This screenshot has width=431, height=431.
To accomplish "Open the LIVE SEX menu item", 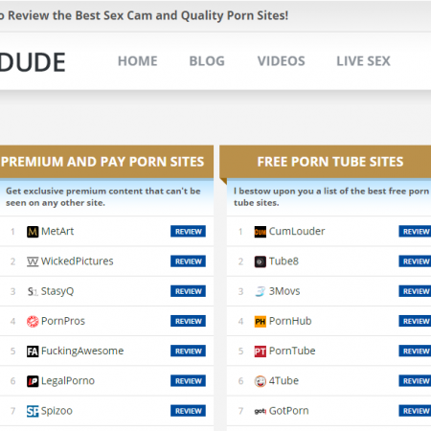I will point(363,61).
